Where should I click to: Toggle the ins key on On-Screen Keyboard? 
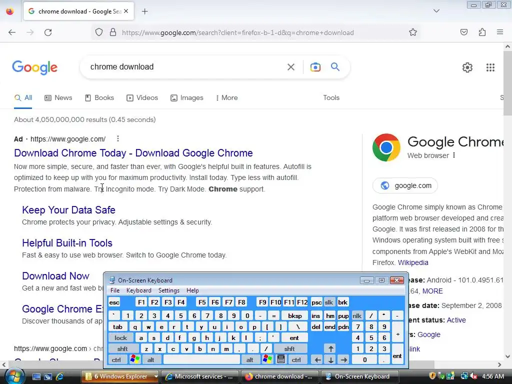316,316
